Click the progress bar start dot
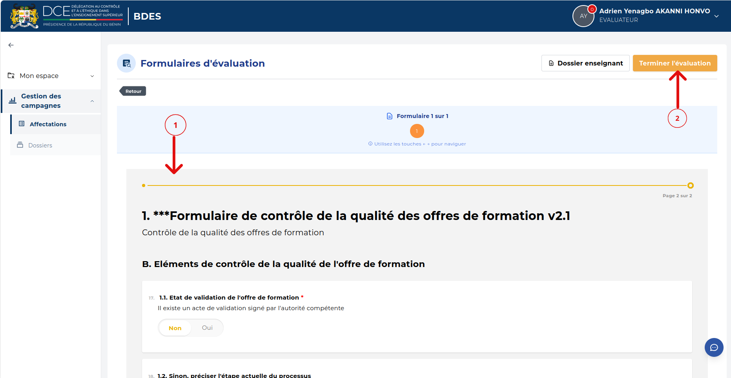 click(x=144, y=185)
